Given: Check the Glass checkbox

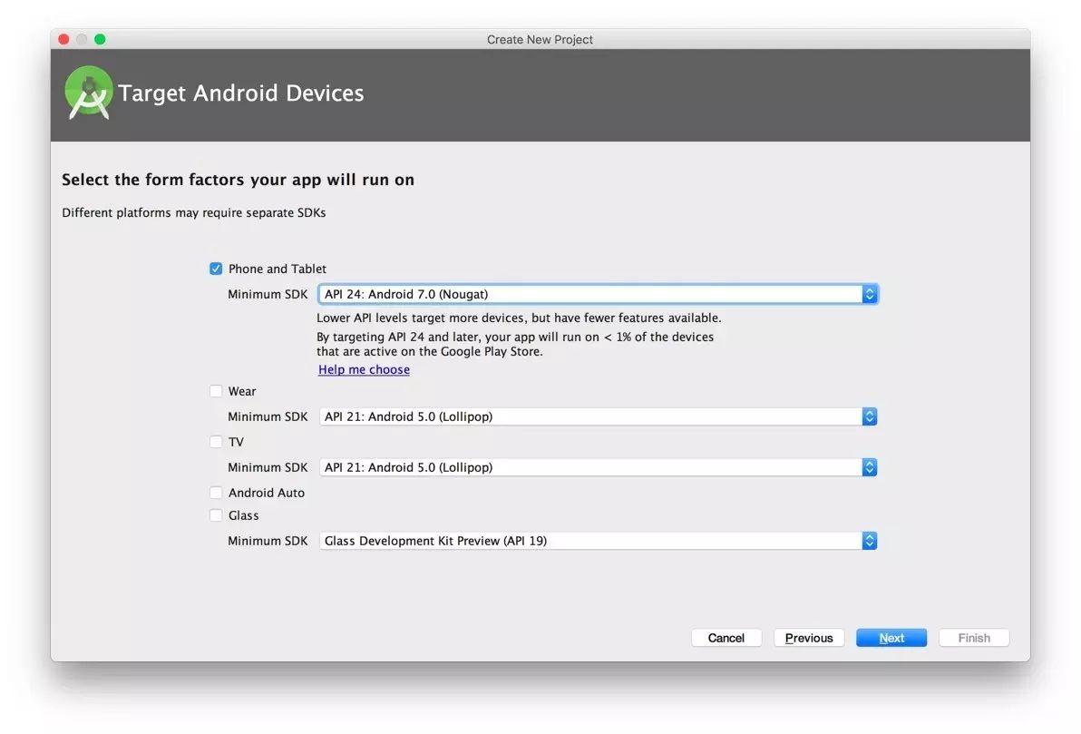Looking at the screenshot, I should click(x=216, y=515).
